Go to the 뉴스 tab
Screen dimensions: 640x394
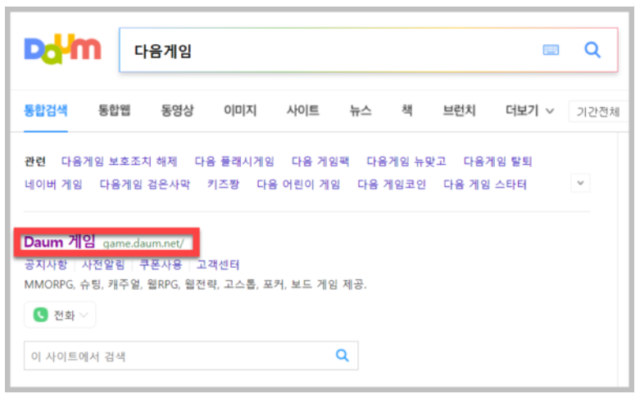coord(361,111)
